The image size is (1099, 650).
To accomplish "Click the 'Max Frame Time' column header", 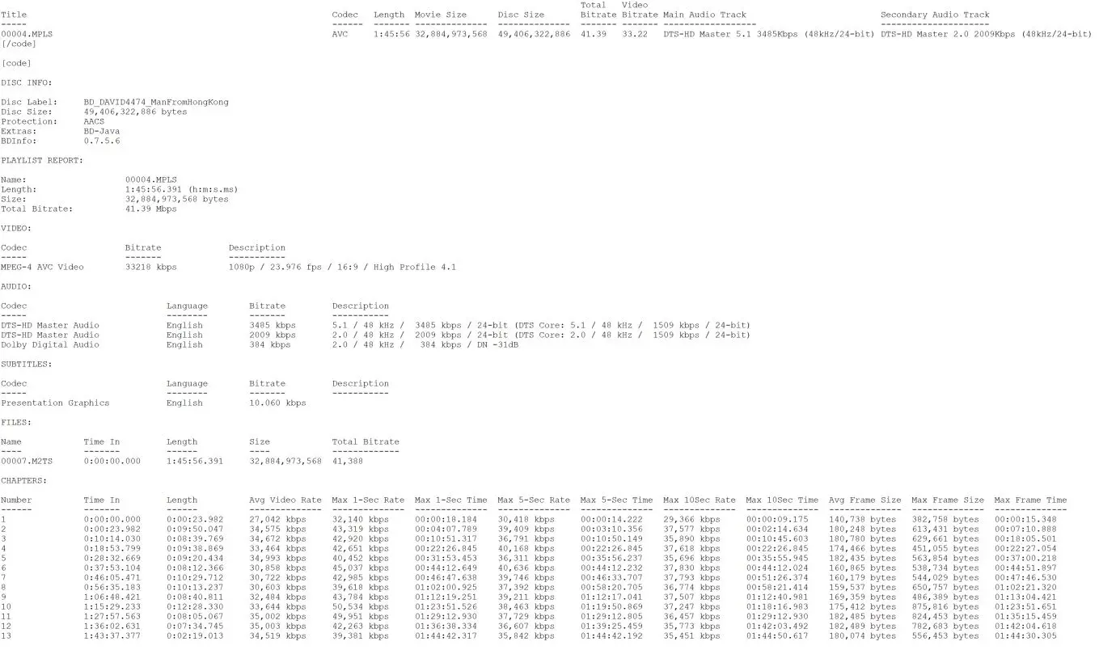I will pyautogui.click(x=1030, y=500).
